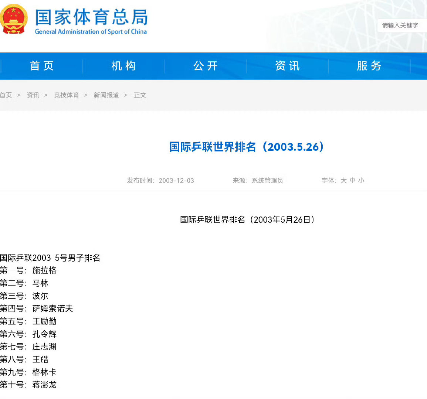Go to 新闻报道 in the breadcrumb
Viewport: 427px width, 399px height.
click(x=106, y=95)
